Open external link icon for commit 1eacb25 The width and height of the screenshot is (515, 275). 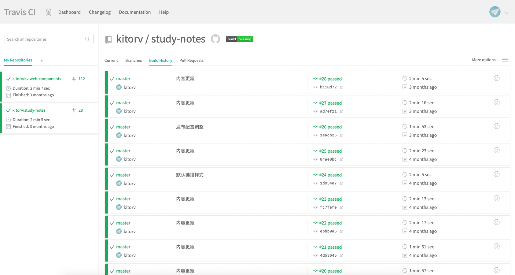point(341,135)
